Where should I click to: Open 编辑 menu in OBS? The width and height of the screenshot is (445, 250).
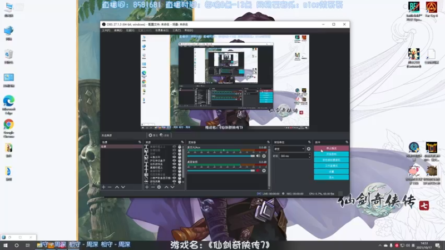(118, 31)
